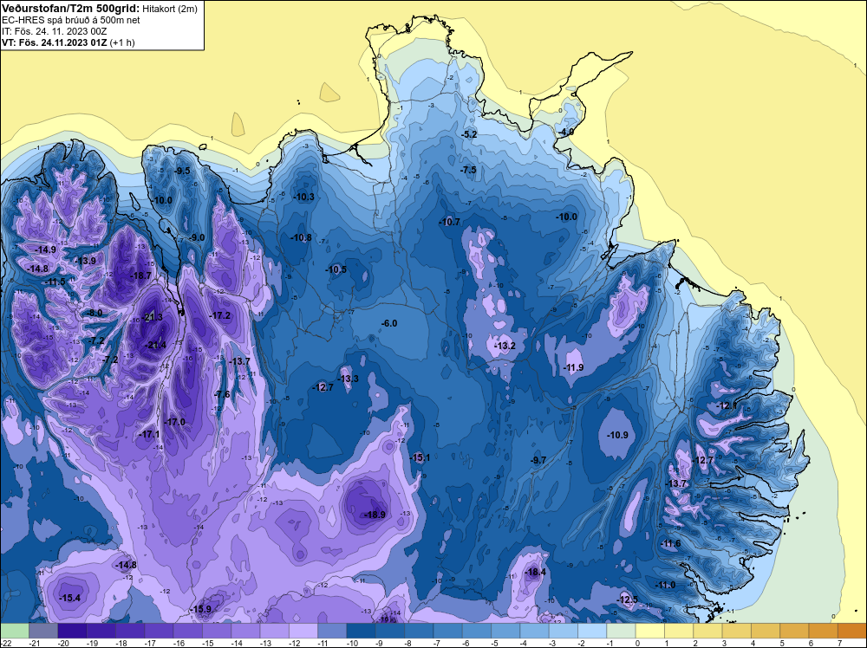Click the -9.0 temperature label
The width and height of the screenshot is (867, 648).
tap(197, 237)
